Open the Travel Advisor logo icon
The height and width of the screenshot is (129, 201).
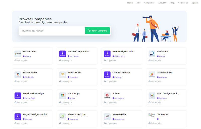152,75
